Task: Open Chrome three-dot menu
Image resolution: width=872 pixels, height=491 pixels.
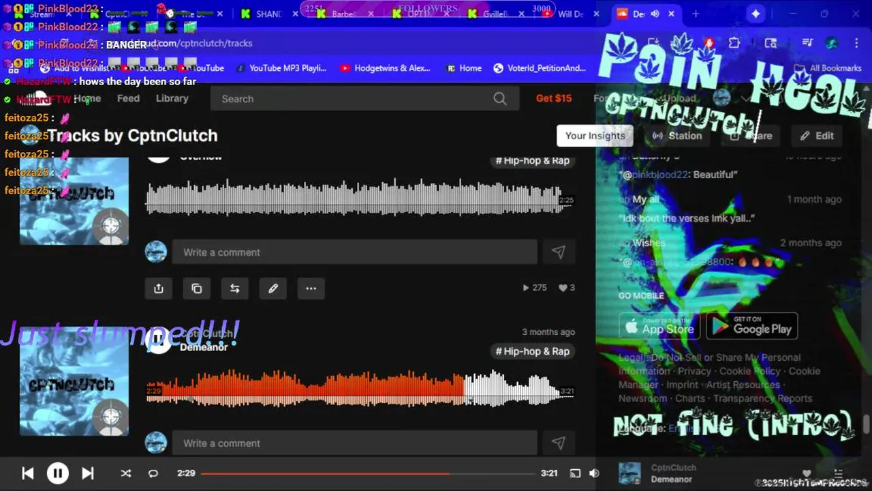Action: 856,43
